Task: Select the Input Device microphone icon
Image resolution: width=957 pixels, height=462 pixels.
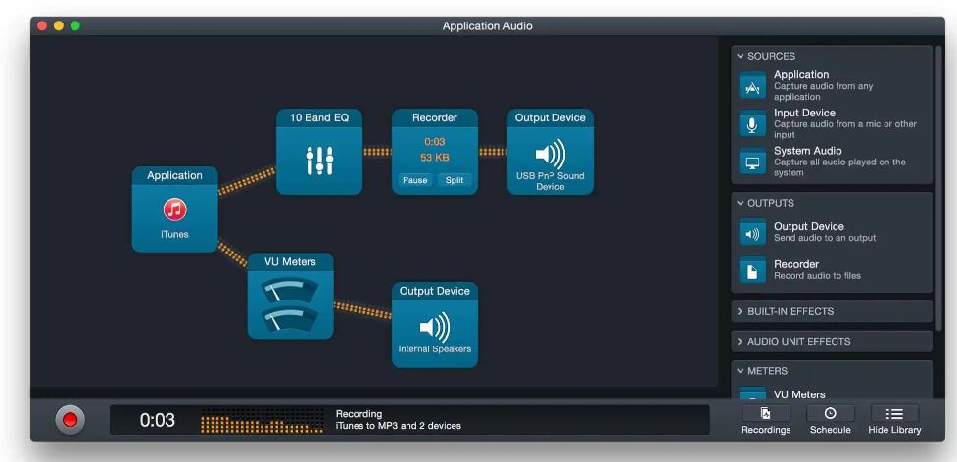Action: pyautogui.click(x=752, y=123)
